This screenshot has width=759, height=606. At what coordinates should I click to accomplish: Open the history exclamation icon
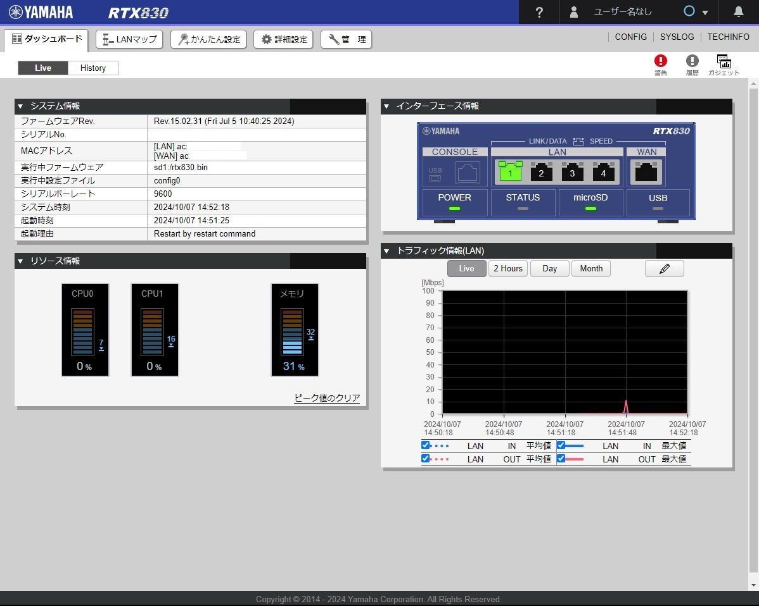692,61
